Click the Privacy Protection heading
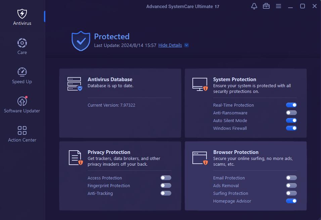321x220 pixels. point(109,152)
